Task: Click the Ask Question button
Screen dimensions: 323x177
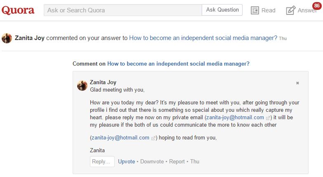Action: coord(222,10)
